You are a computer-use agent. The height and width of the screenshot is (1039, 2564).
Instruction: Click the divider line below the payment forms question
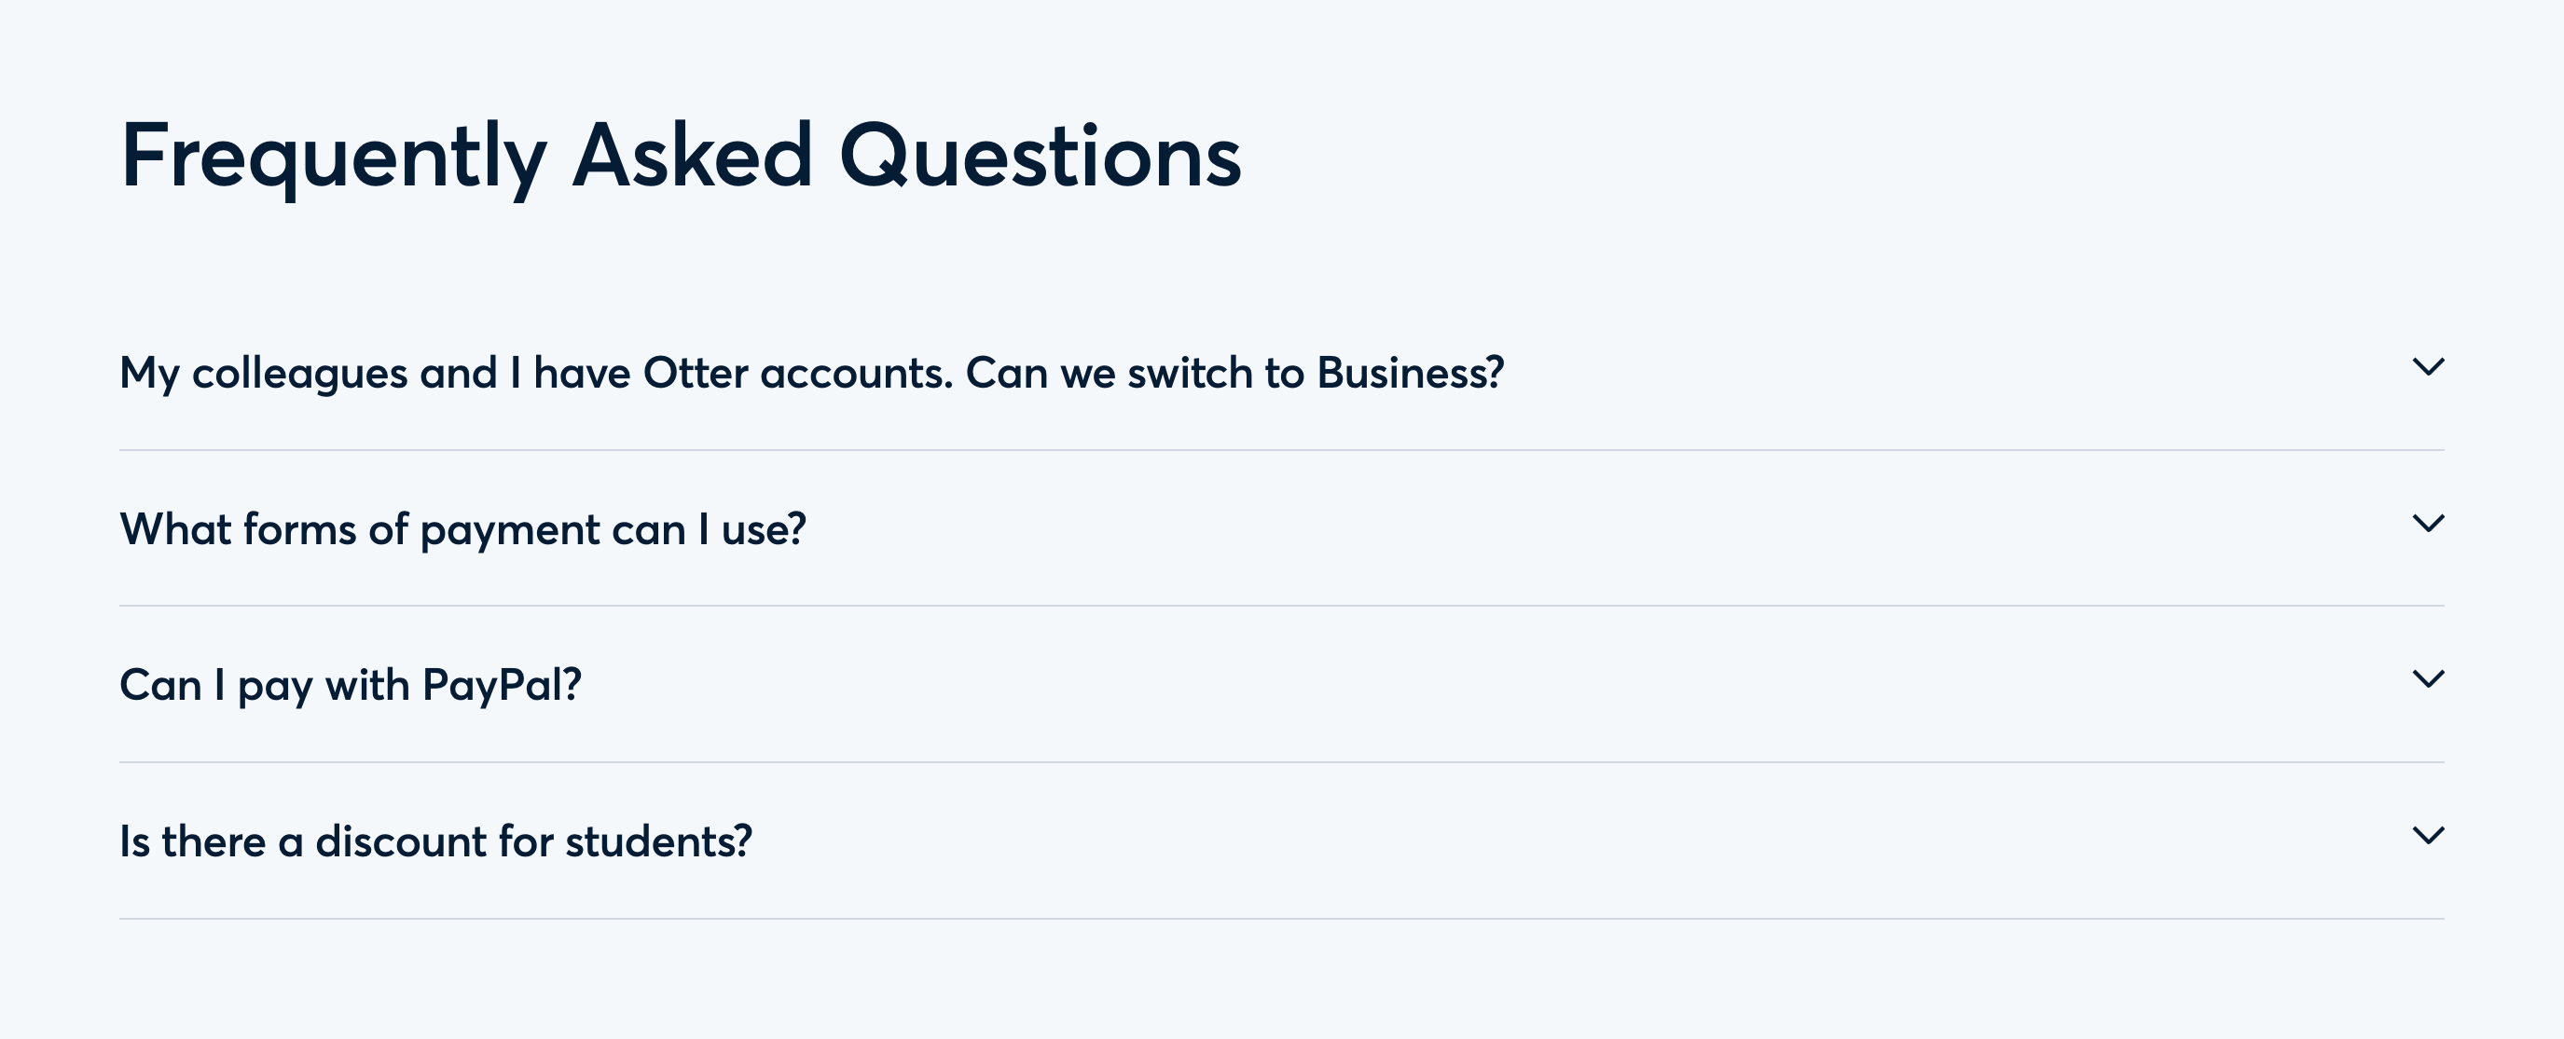(1281, 605)
